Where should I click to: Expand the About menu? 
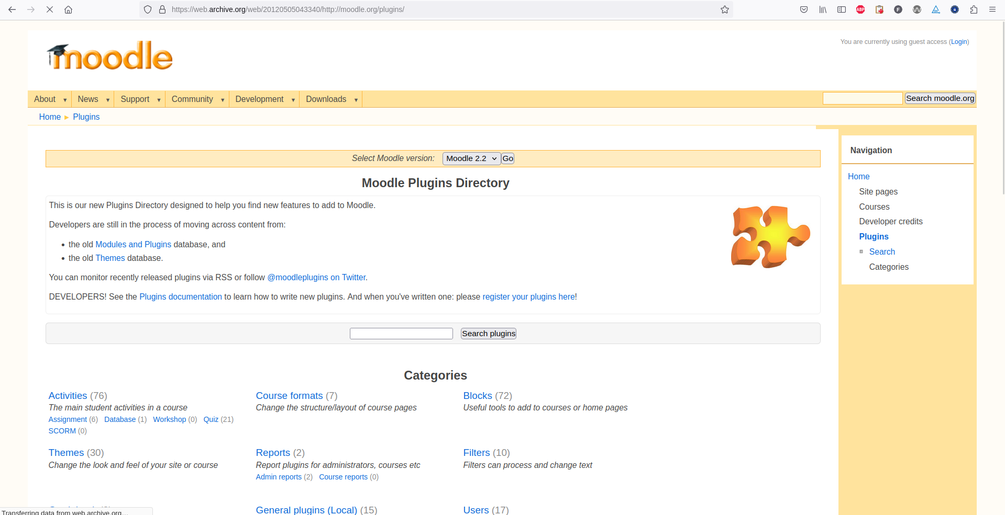click(x=50, y=99)
